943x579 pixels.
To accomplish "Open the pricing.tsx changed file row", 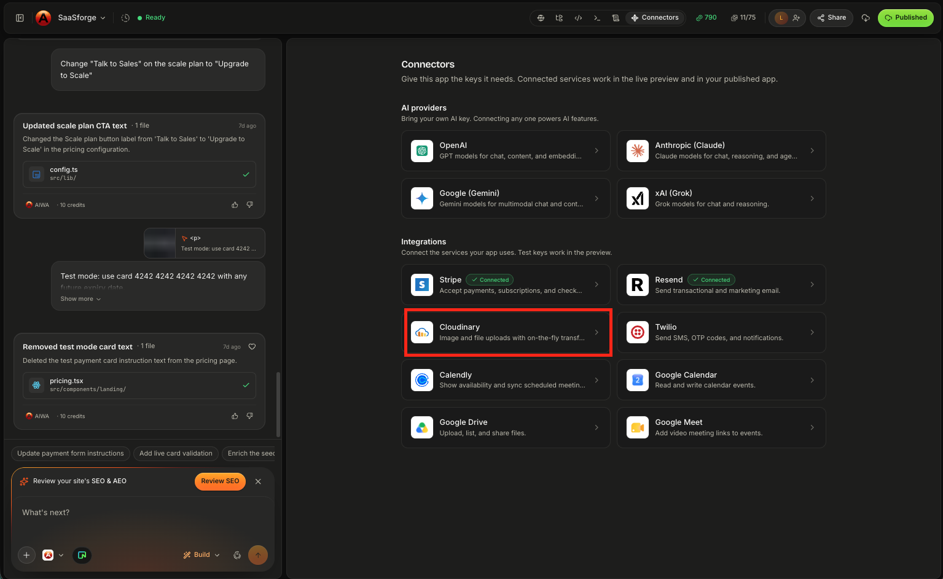I will tap(139, 386).
